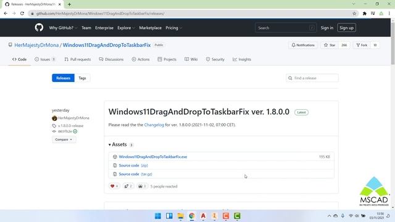Click the GitHub Octocat logo
The height and width of the screenshot is (222, 395).
pyautogui.click(x=39, y=28)
